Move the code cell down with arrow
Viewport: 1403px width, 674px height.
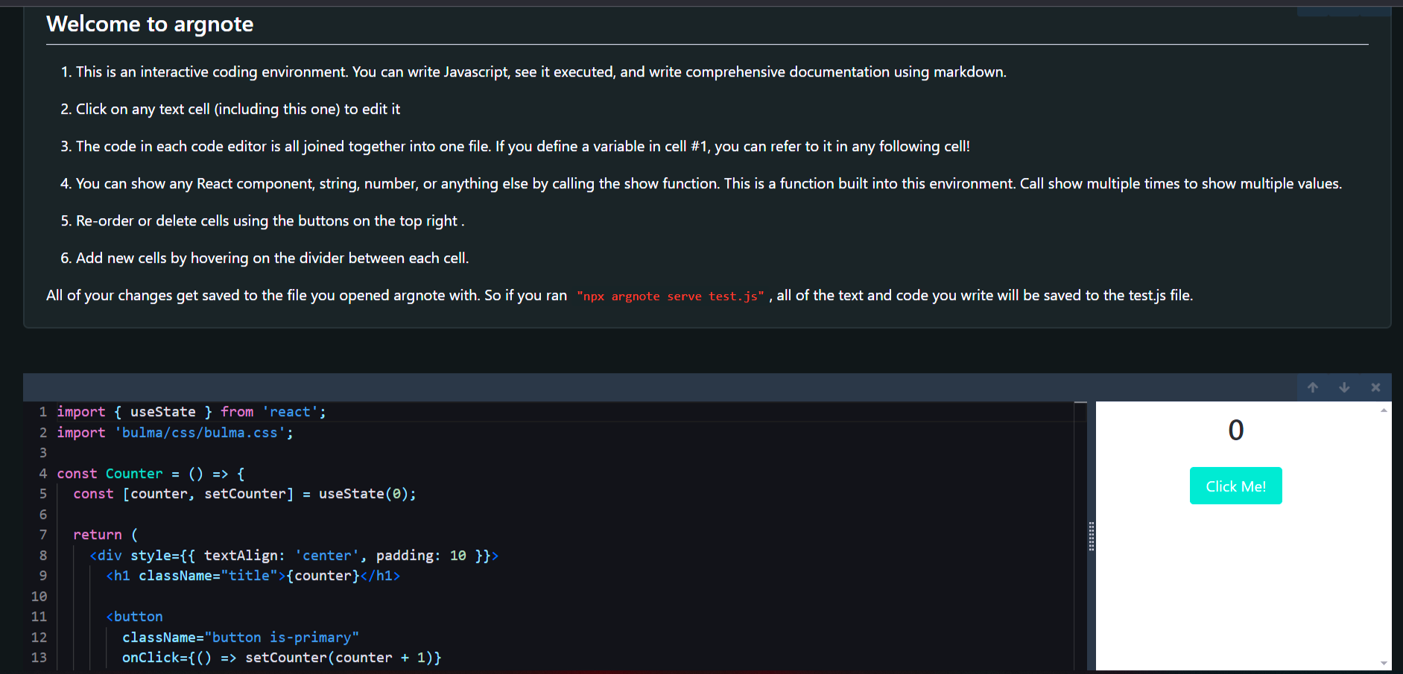pos(1344,387)
